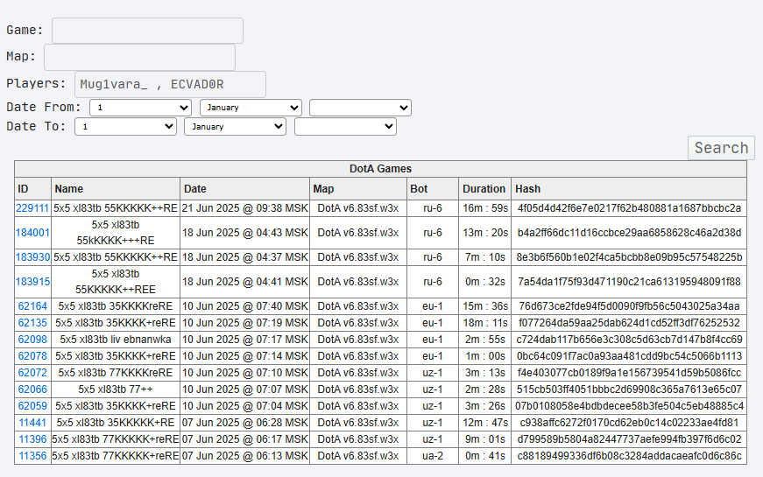Click the DotA Games table title
Screen dimensions: 763x477
[380, 169]
